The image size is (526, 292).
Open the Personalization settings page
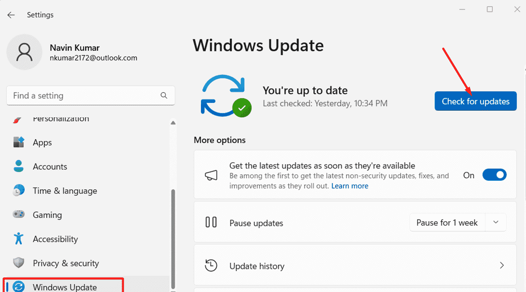point(61,119)
